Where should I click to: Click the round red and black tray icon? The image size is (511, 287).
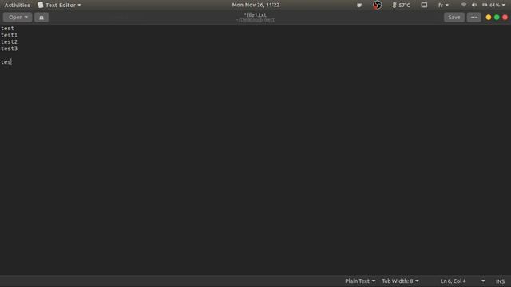coord(377,5)
